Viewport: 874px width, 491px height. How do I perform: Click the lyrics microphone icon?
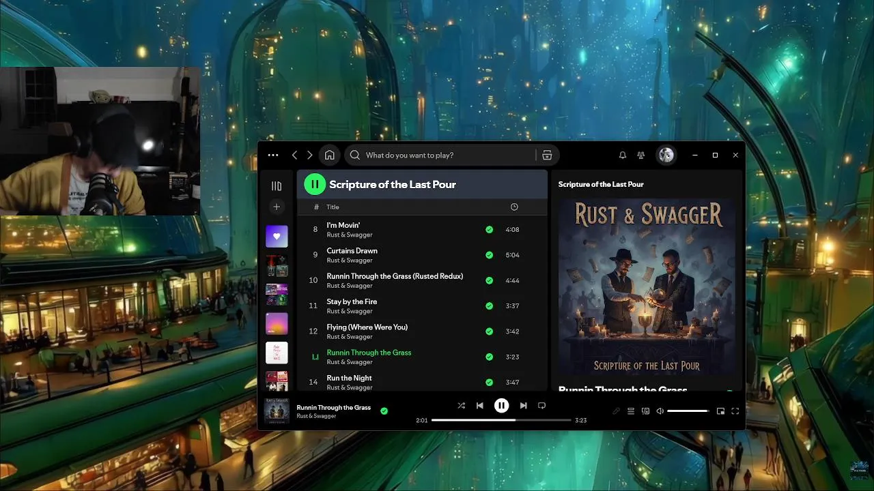click(x=616, y=411)
